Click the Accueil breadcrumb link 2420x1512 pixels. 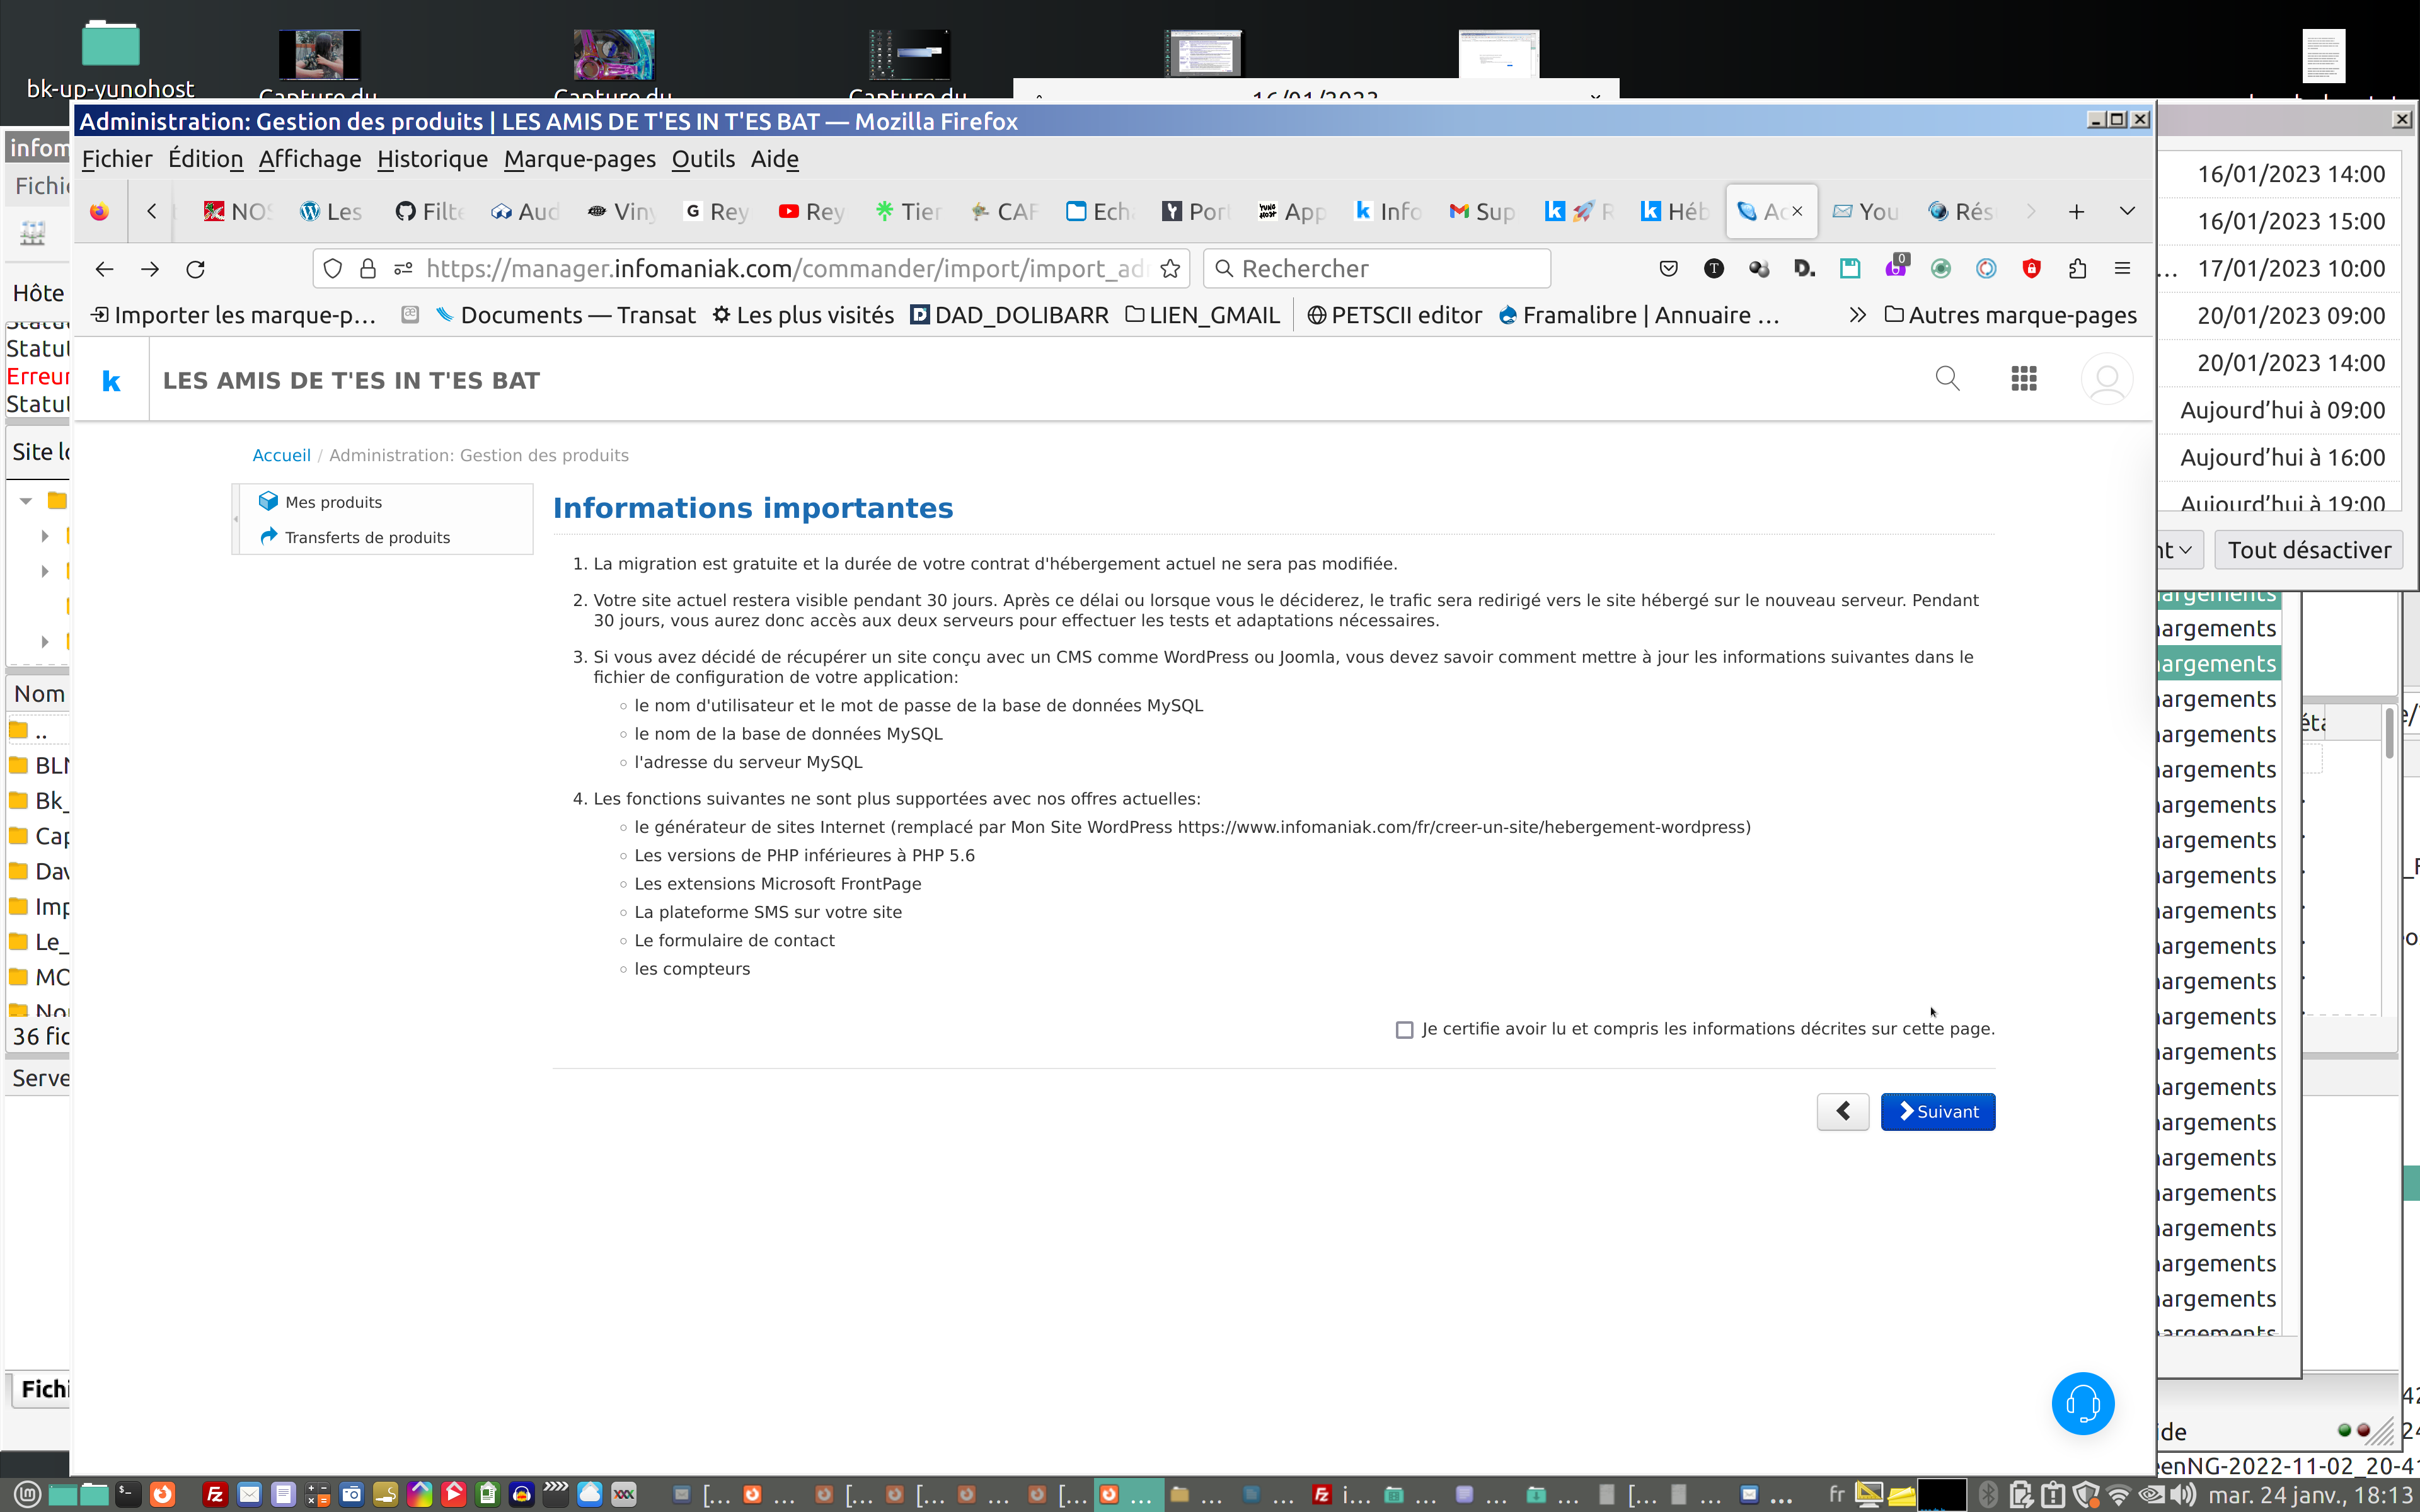pyautogui.click(x=281, y=455)
